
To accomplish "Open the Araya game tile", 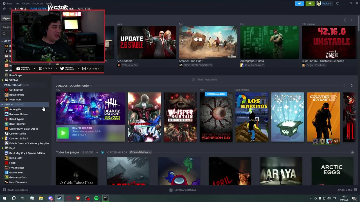I will point(281,171).
